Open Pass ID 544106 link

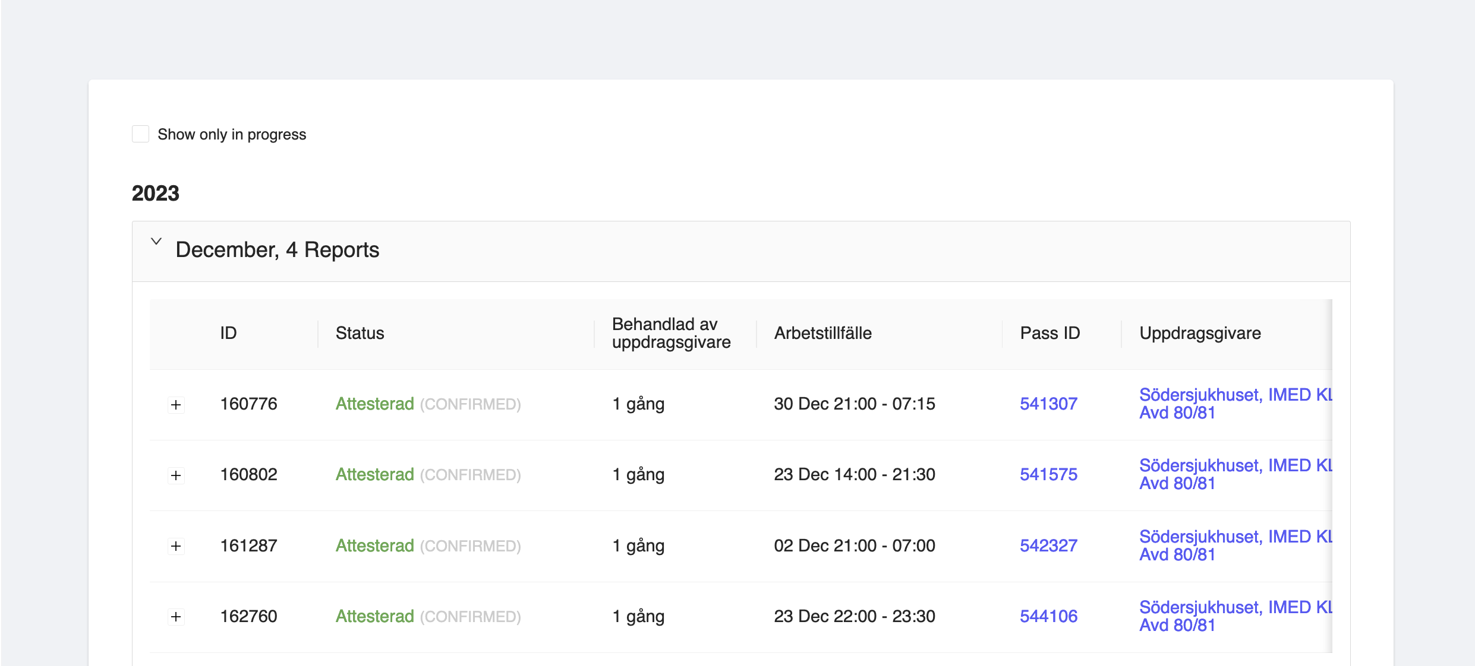tap(1048, 616)
